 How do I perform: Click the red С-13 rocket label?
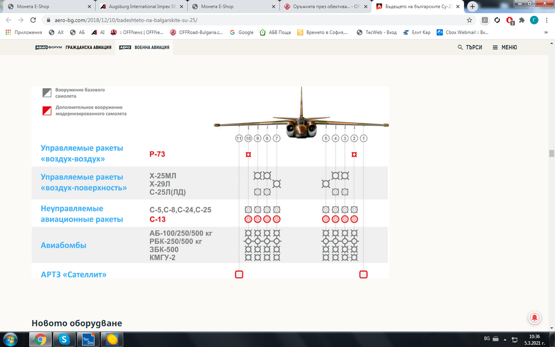(158, 219)
